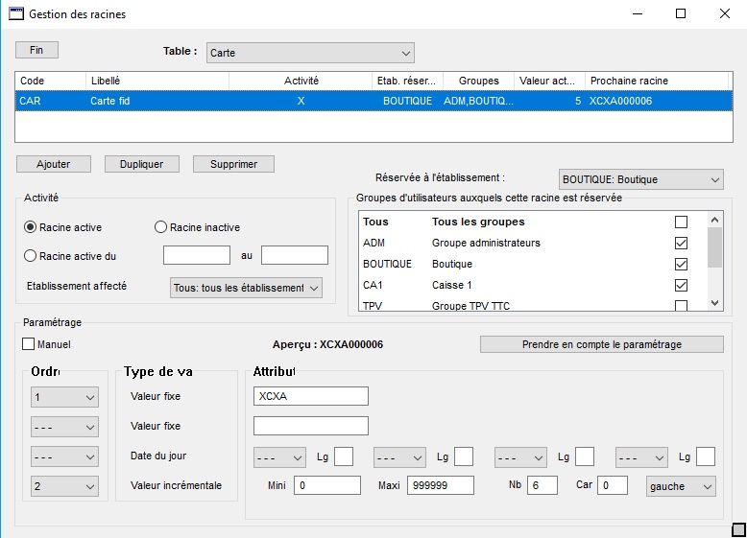Maximize the Gestion des racines window
Image resolution: width=747 pixels, height=538 pixels.
pyautogui.click(x=681, y=13)
